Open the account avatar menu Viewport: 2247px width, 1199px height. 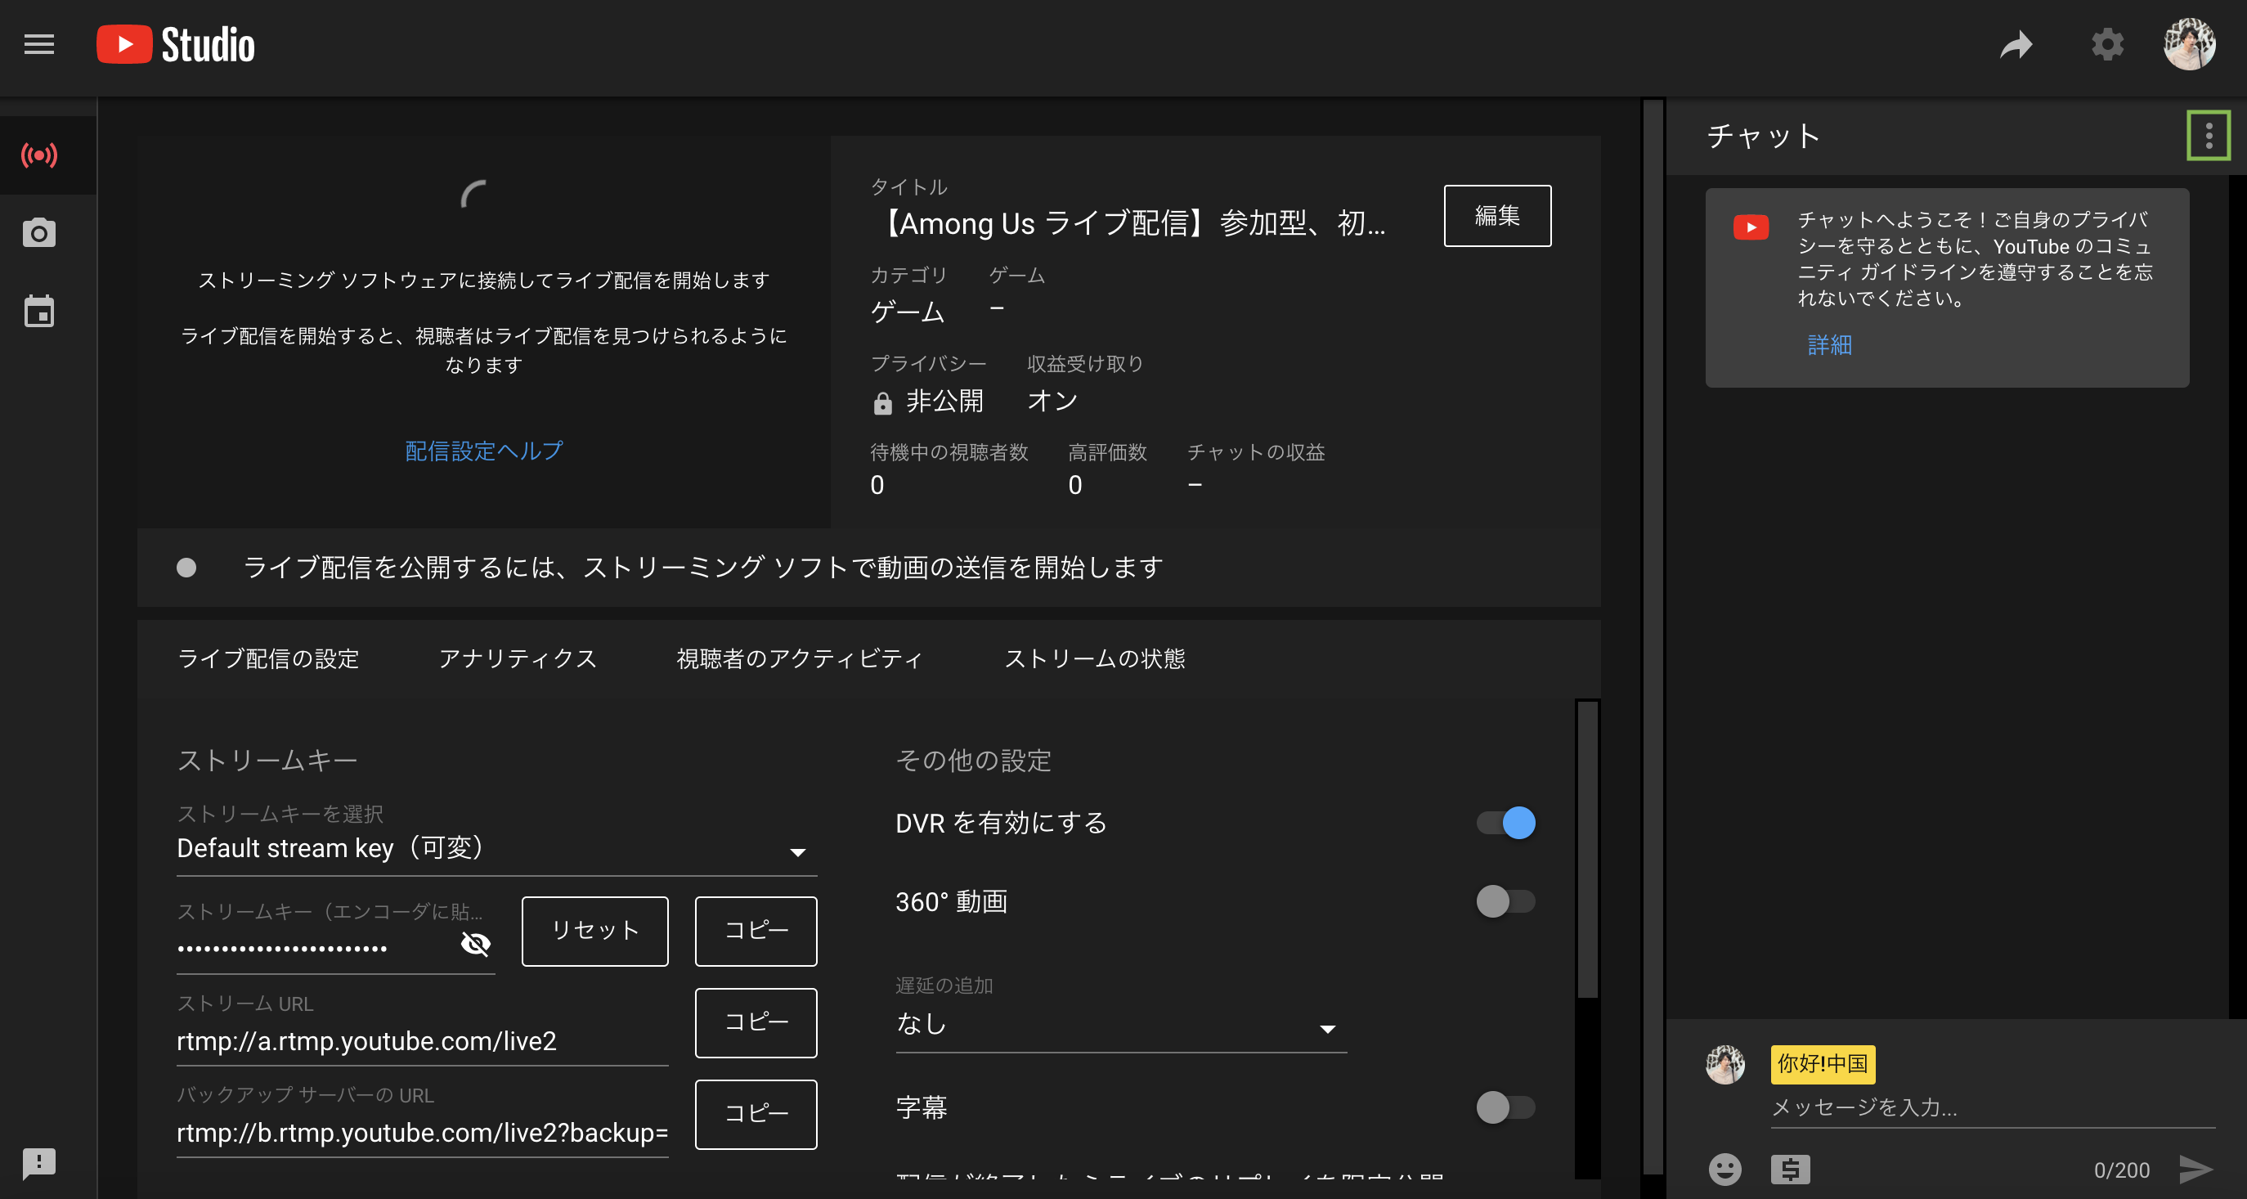[x=2190, y=44]
